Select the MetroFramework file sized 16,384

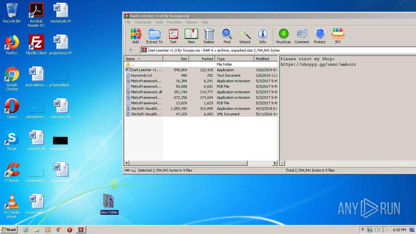point(201,81)
